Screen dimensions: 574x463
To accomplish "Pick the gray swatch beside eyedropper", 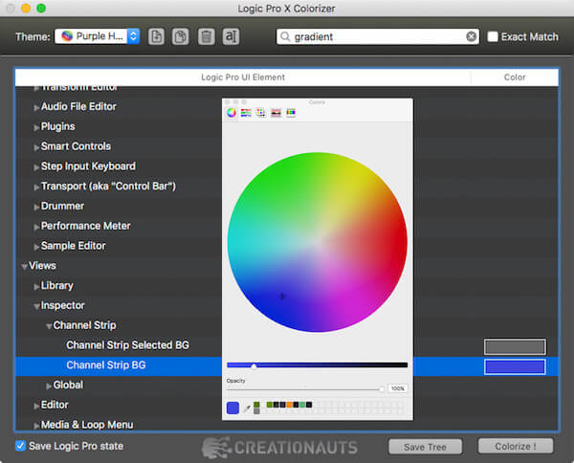I will point(256,411).
